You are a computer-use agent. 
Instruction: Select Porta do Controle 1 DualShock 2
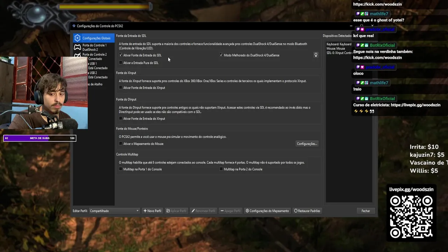pos(93,47)
